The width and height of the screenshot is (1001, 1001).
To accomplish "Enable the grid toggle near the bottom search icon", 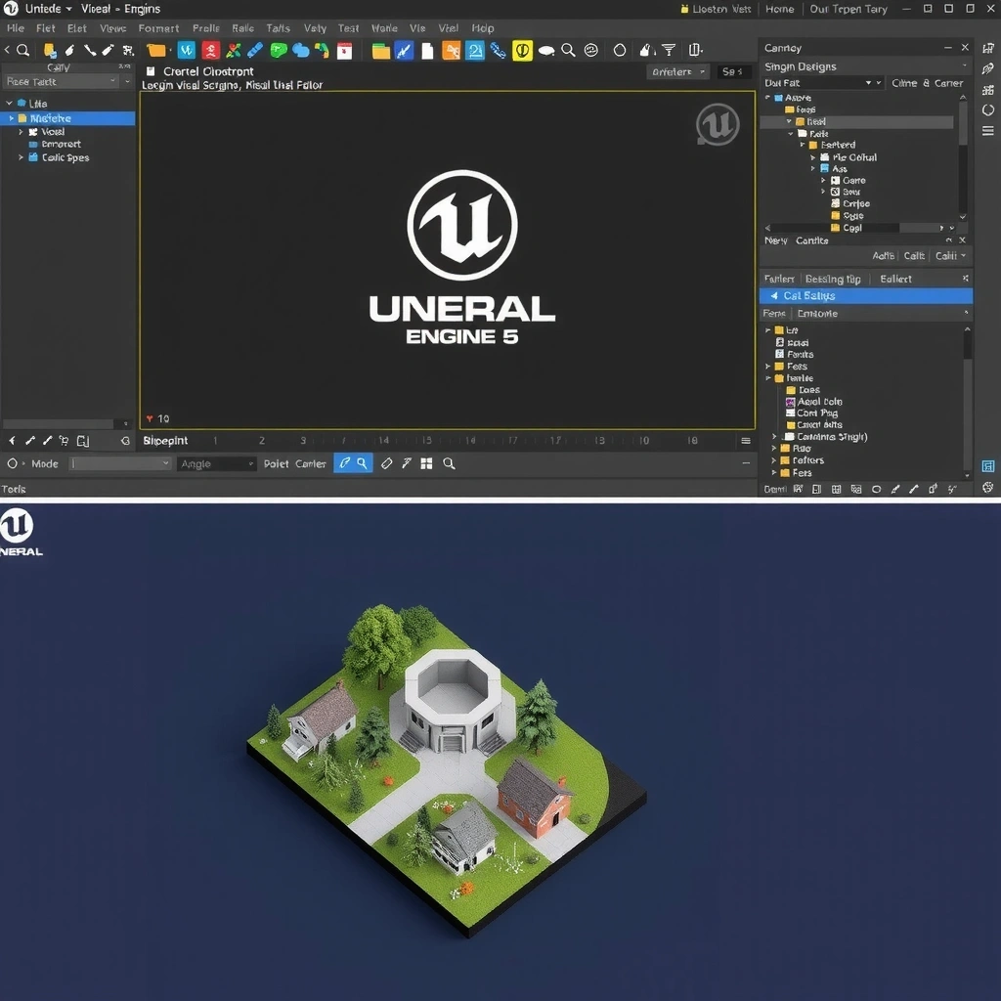I will coord(426,463).
